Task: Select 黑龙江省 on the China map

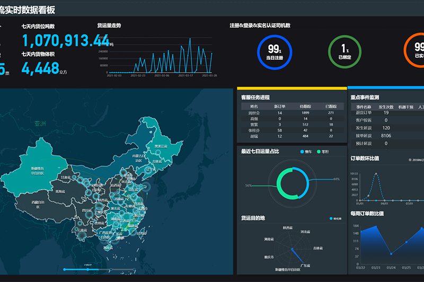Action: 161,145
